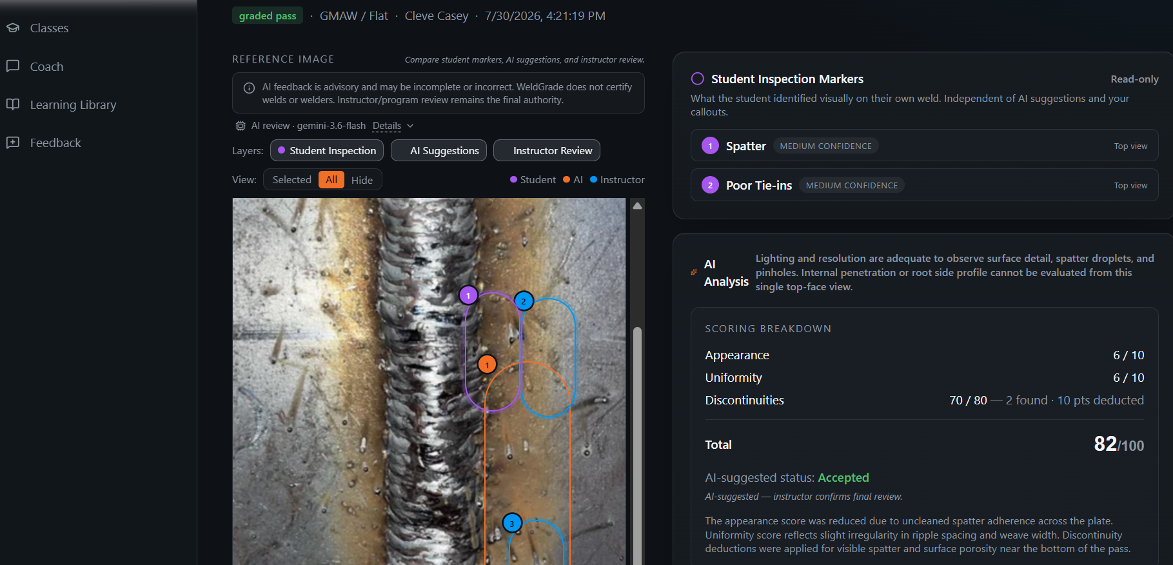The height and width of the screenshot is (565, 1173).
Task: Click the 'REFERENCE IMAGE' heading
Action: (x=283, y=59)
